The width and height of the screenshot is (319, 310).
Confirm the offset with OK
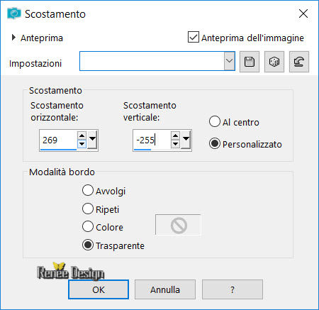99,289
